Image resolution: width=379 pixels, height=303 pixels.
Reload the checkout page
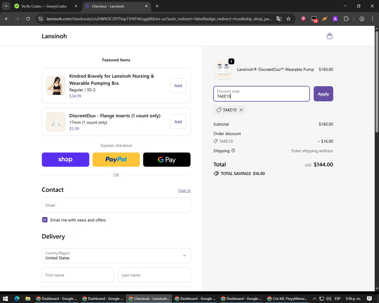coord(28,19)
